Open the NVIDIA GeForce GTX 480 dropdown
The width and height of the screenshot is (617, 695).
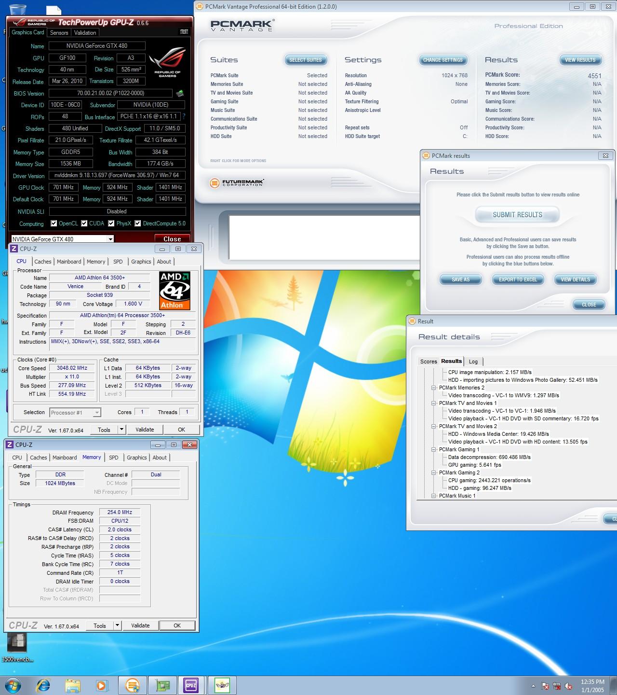coord(110,239)
